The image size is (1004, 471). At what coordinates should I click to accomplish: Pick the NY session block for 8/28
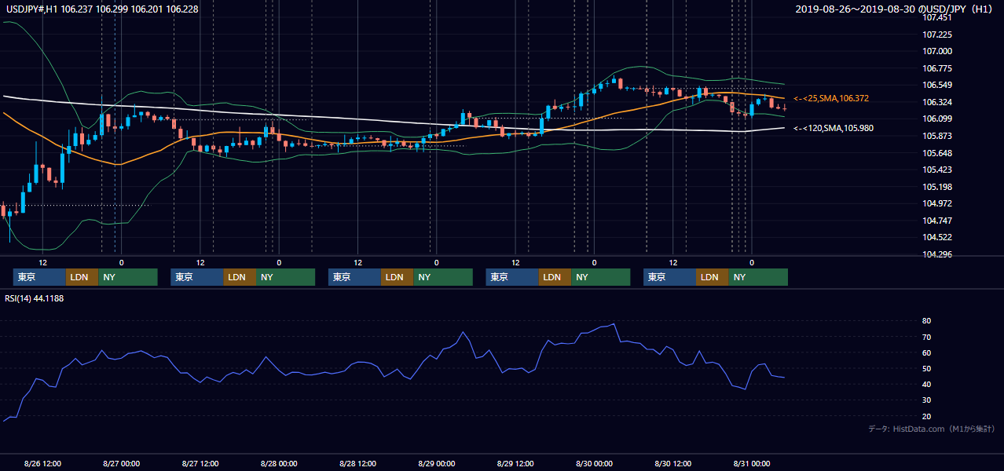click(x=443, y=277)
